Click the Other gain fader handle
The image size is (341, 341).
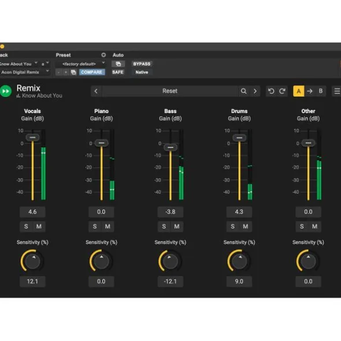coord(308,143)
